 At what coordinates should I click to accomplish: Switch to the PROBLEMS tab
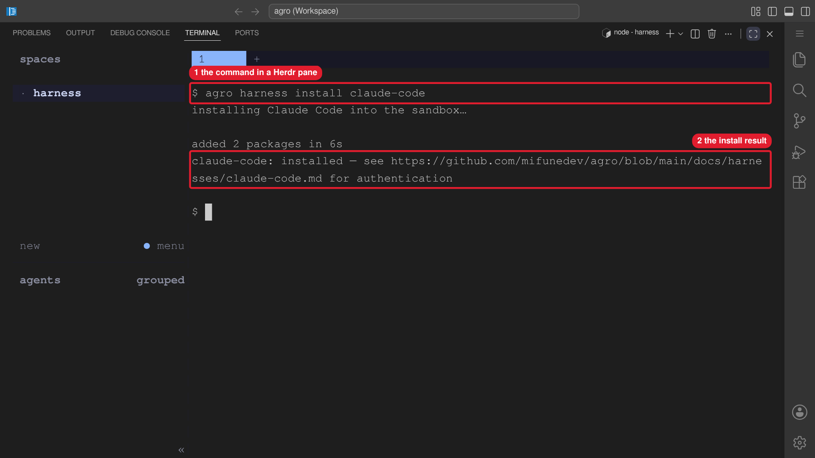point(31,33)
